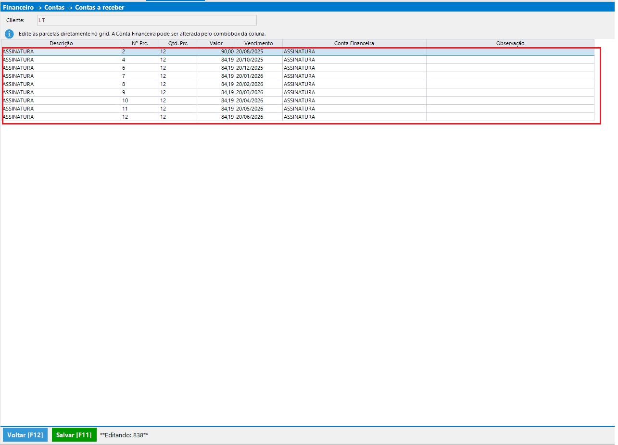Edit Observação cell of parcel 2 row
Screen dimensions: 618x445
510,51
